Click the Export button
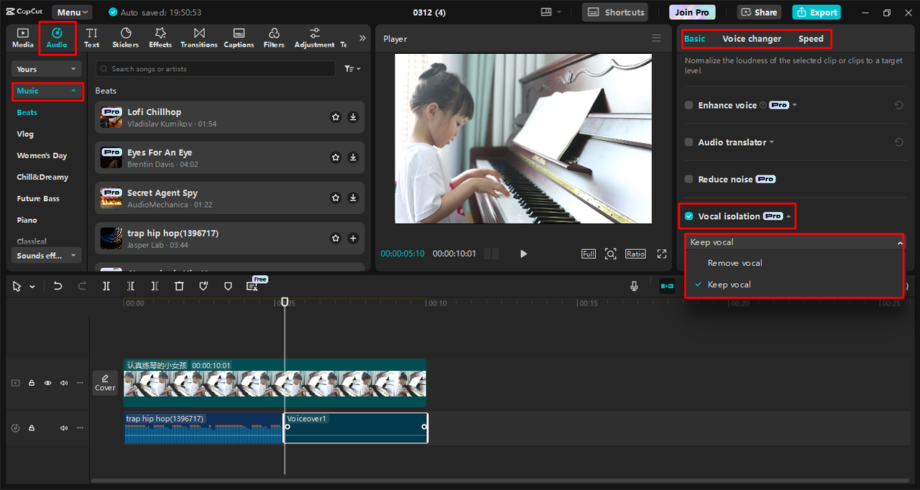 tap(816, 12)
